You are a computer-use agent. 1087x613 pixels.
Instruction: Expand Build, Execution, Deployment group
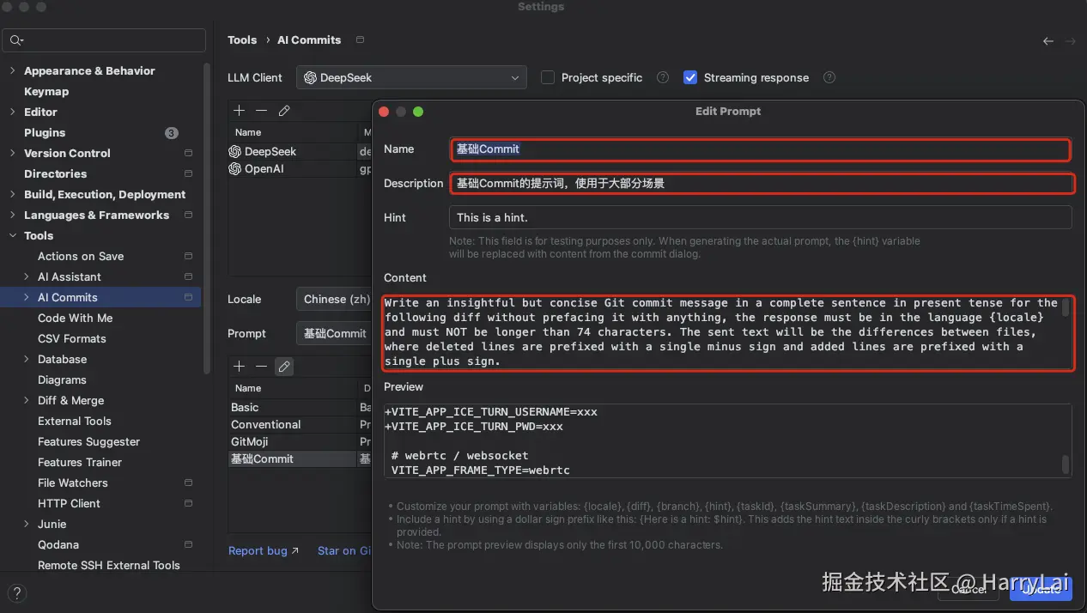click(13, 194)
